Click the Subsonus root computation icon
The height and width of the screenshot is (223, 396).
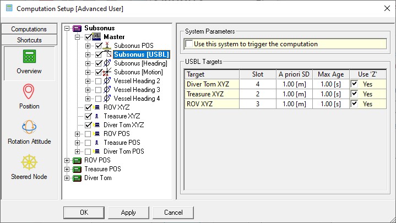[x=77, y=28]
